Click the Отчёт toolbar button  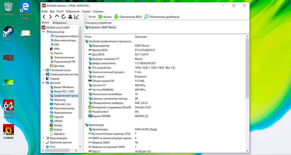click(x=89, y=17)
